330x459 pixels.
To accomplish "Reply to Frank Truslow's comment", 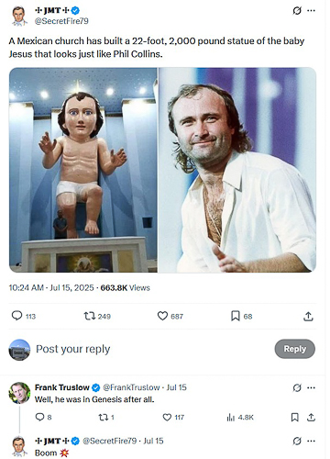I will (x=43, y=417).
